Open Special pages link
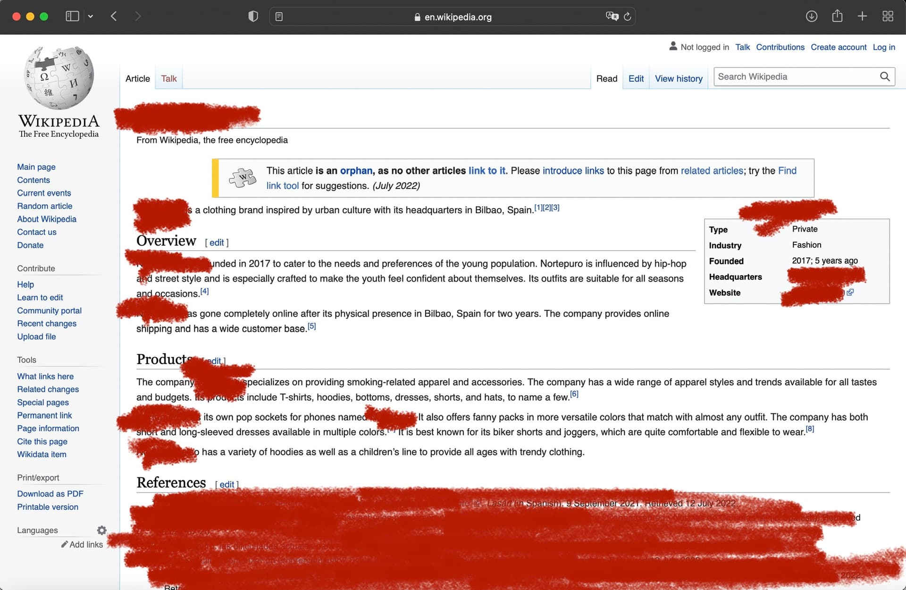 tap(43, 402)
